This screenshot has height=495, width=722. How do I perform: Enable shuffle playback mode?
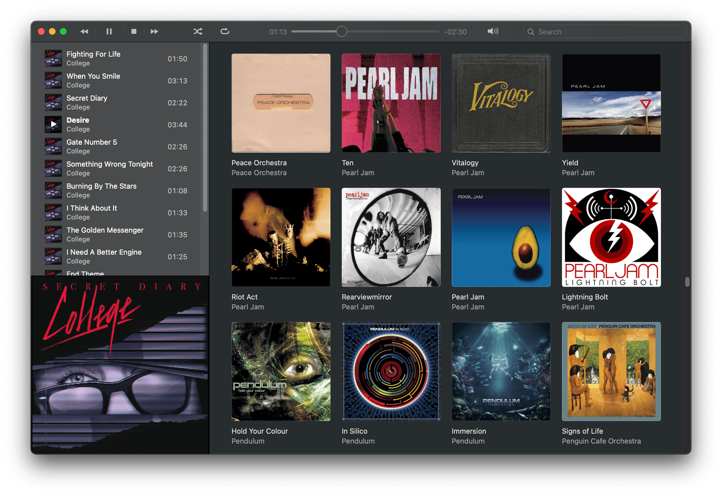tap(198, 31)
